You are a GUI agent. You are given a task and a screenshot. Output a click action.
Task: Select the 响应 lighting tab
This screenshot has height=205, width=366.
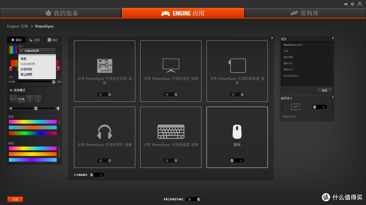(x=53, y=40)
